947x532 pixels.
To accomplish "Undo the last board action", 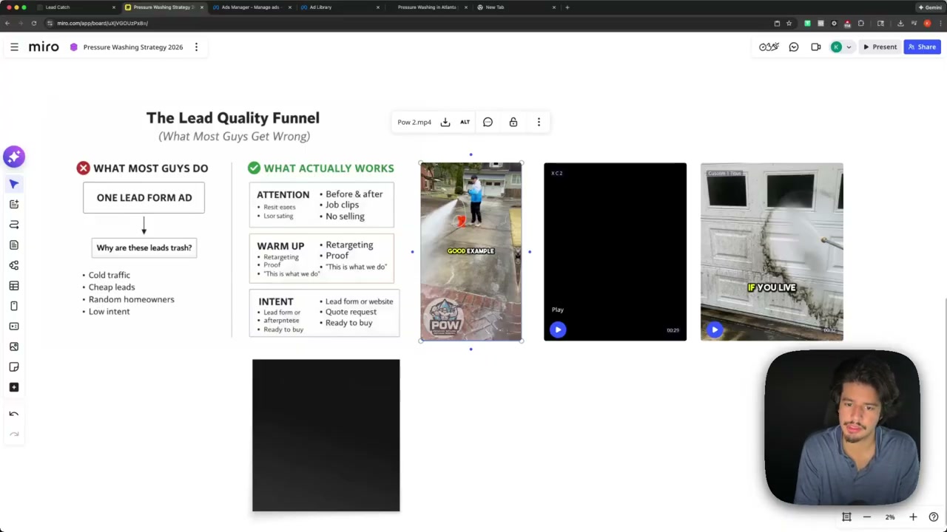I will (14, 414).
